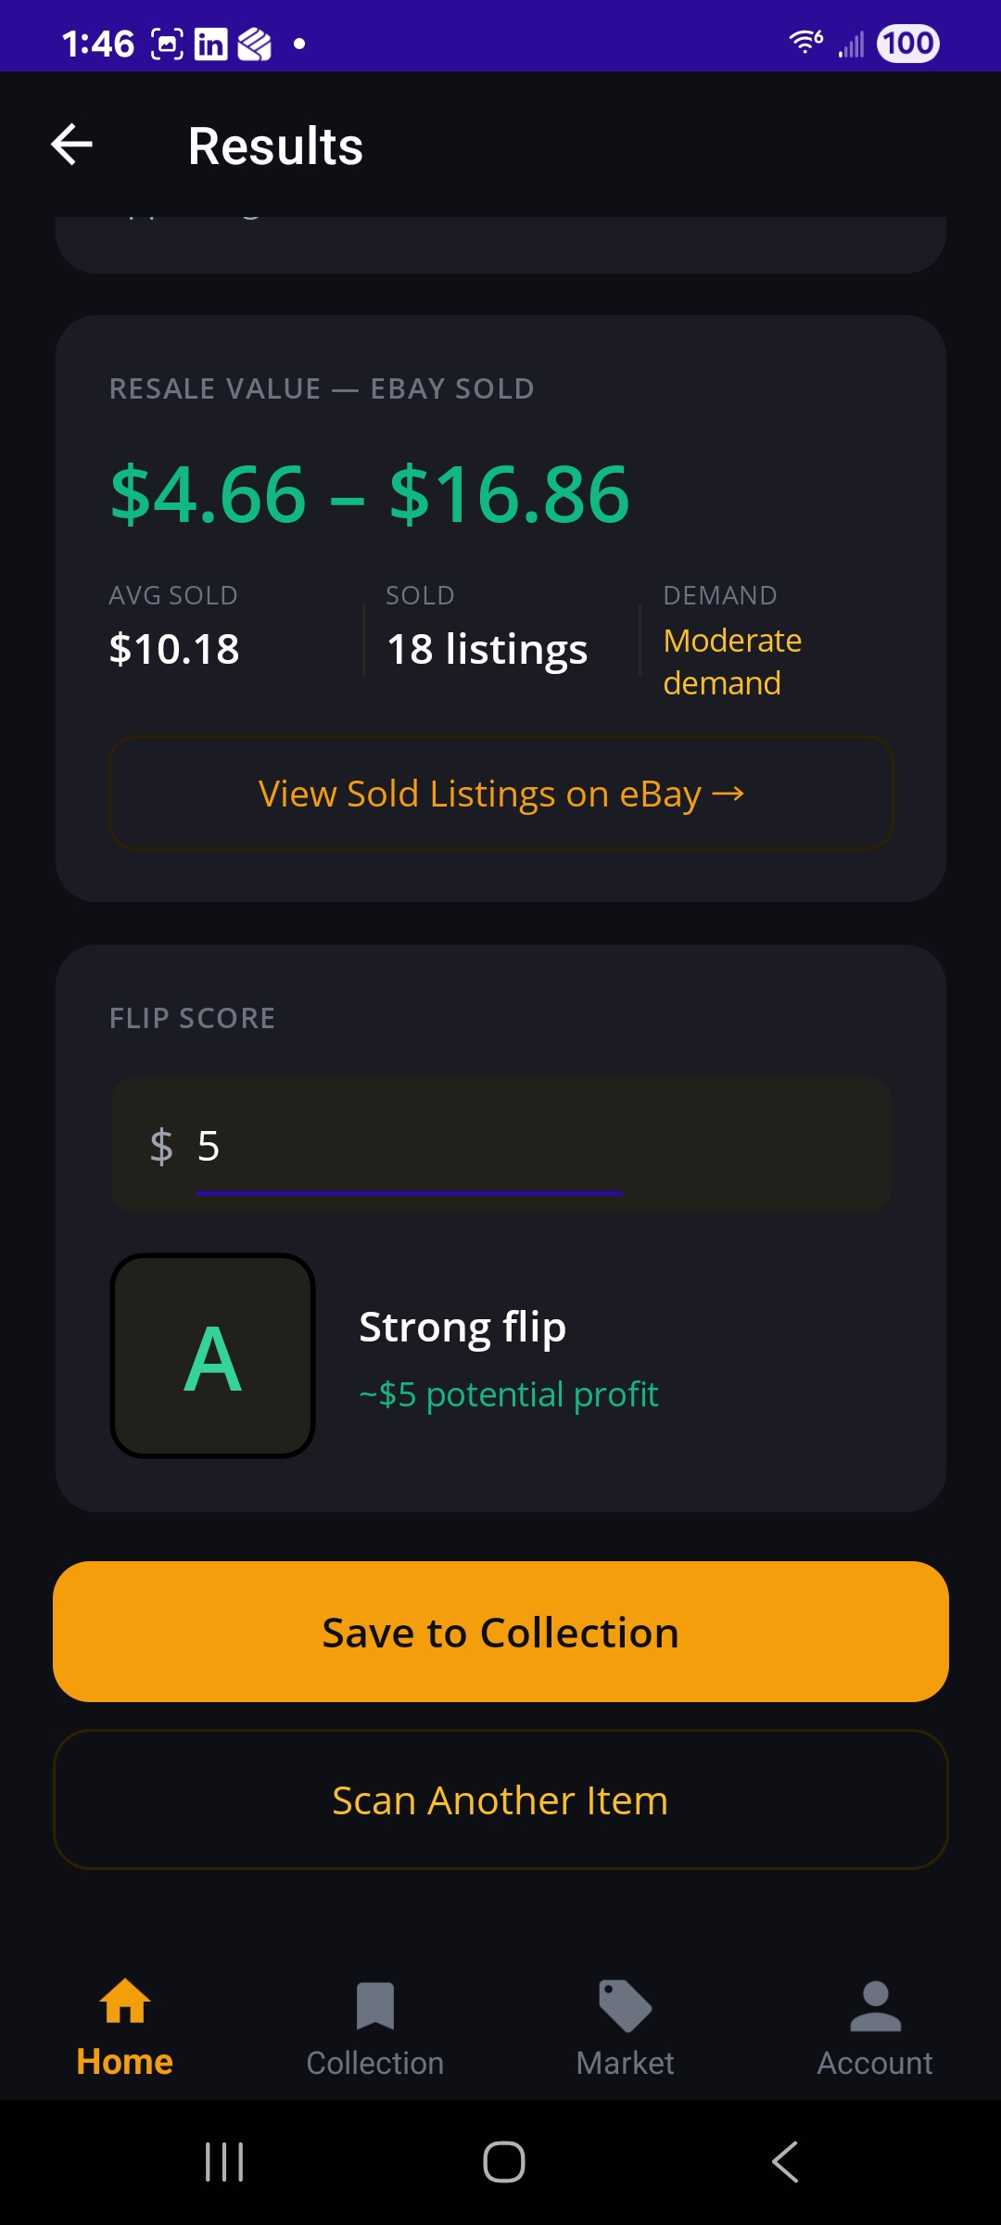Viewport: 1001px width, 2225px height.
Task: Tap the Android recent apps icon
Action: click(x=224, y=2162)
